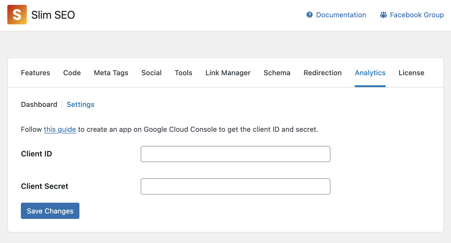Click the Slim SEO title text

(53, 15)
